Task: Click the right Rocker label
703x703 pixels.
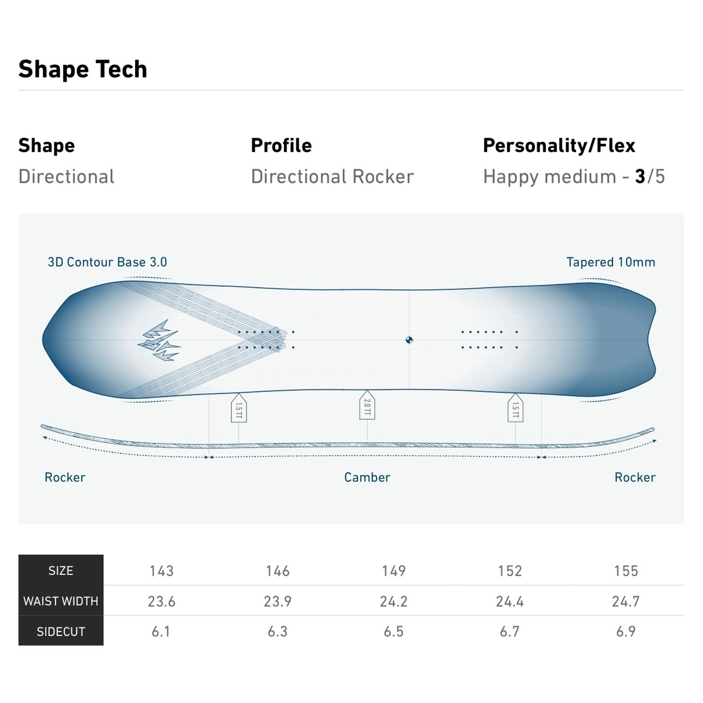Action: (635, 477)
